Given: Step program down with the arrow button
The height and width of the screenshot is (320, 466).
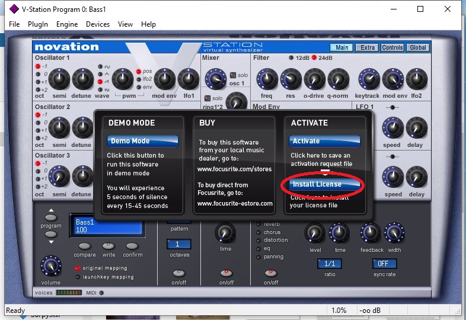Looking at the screenshot, I should 51,234.
